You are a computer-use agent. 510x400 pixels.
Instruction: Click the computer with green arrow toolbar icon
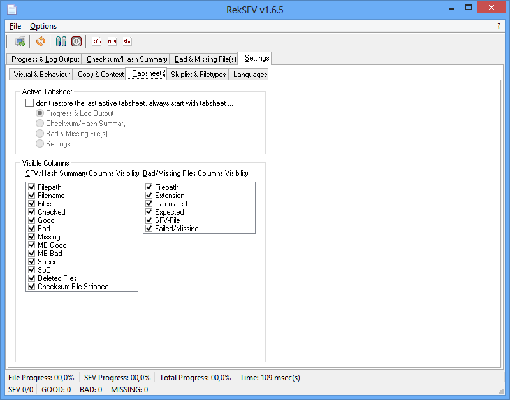(x=20, y=41)
